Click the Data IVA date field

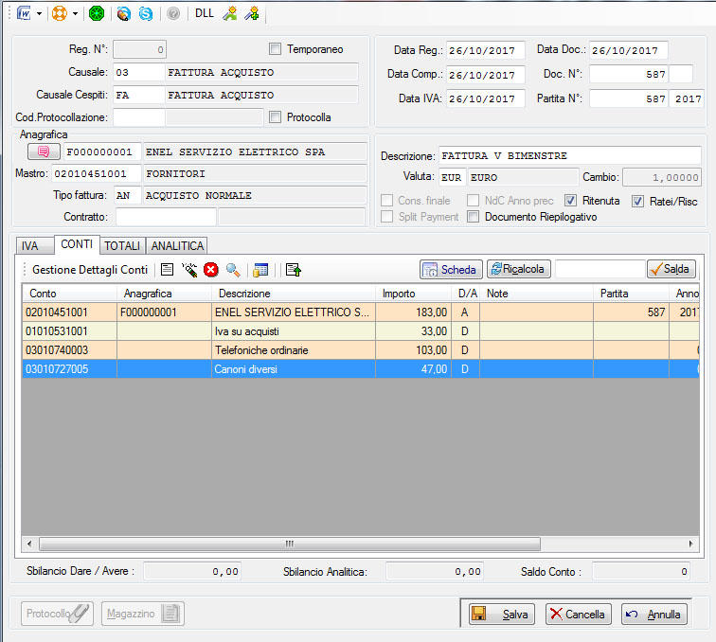(x=486, y=98)
